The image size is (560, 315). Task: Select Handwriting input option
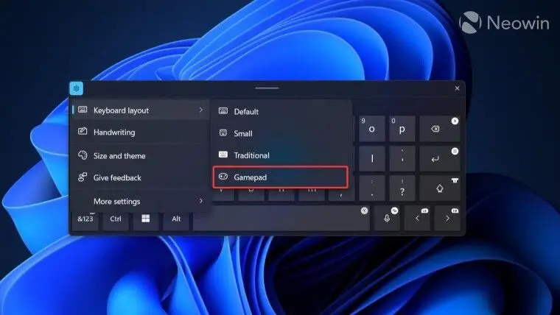tap(140, 132)
